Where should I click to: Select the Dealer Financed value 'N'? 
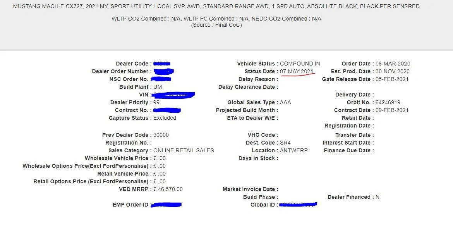pos(377,197)
